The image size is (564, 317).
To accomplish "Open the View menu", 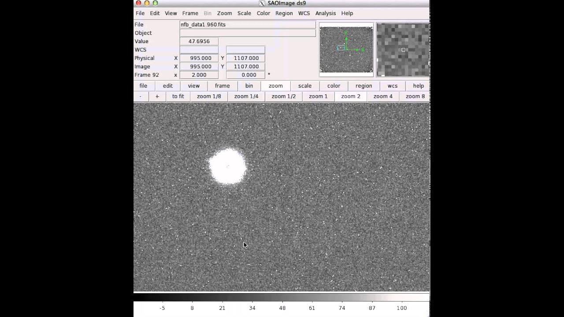I will (x=171, y=13).
